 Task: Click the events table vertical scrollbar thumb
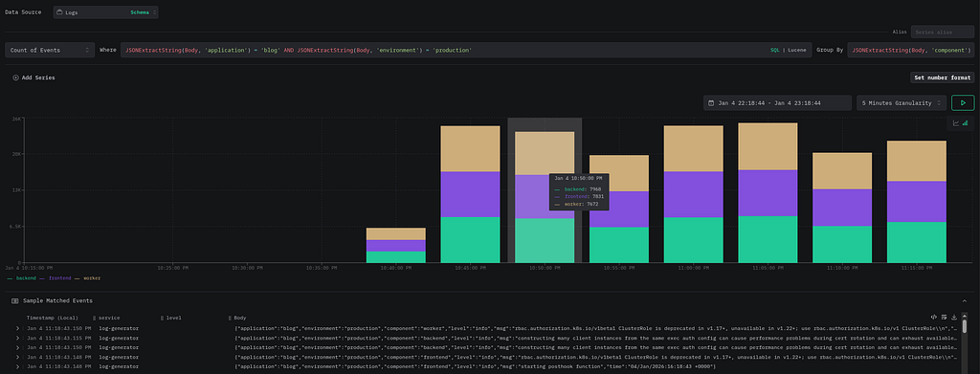click(x=965, y=327)
